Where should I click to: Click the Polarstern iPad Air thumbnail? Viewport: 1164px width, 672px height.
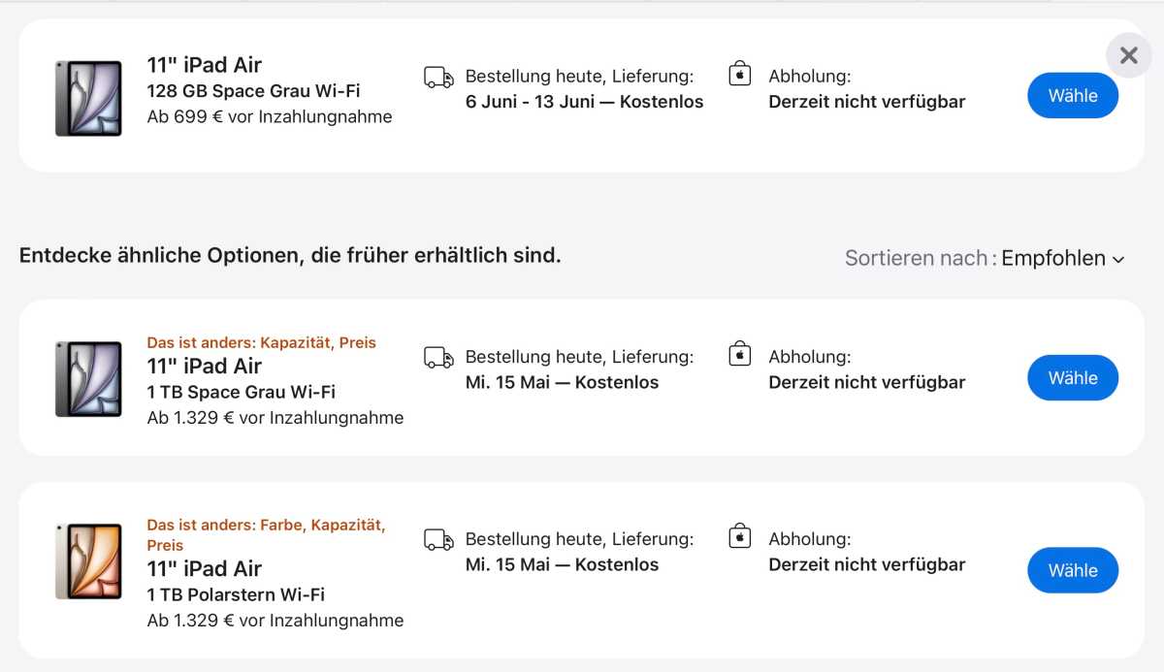(88, 561)
